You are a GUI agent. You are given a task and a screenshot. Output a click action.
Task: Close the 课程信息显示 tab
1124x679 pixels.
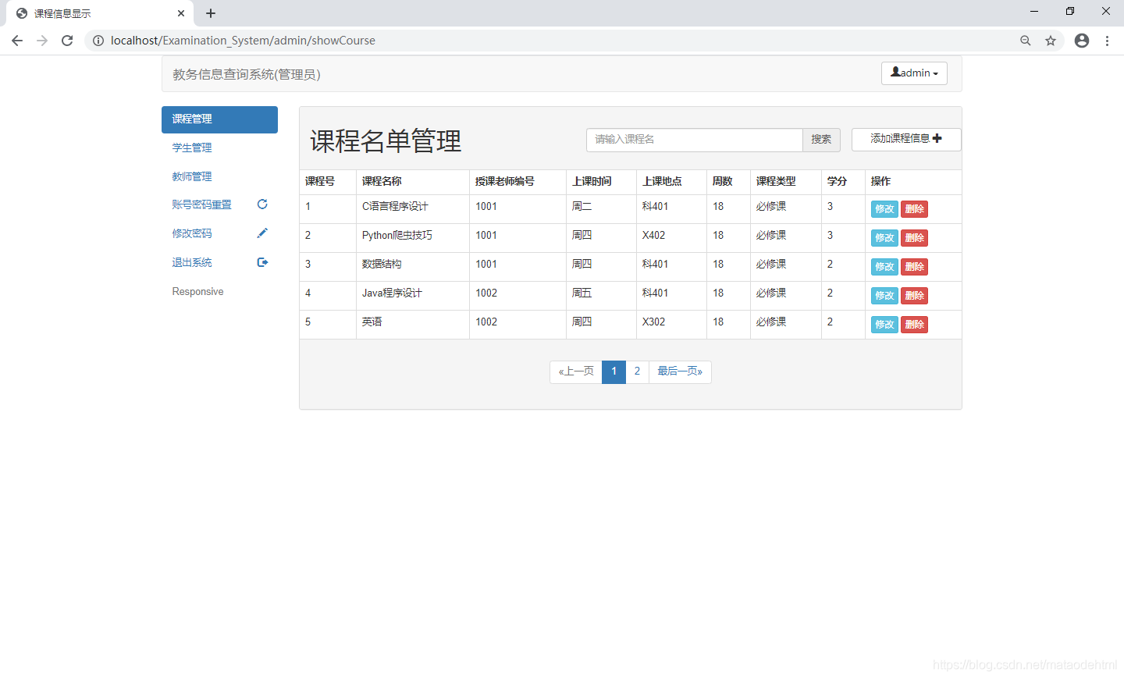[181, 13]
